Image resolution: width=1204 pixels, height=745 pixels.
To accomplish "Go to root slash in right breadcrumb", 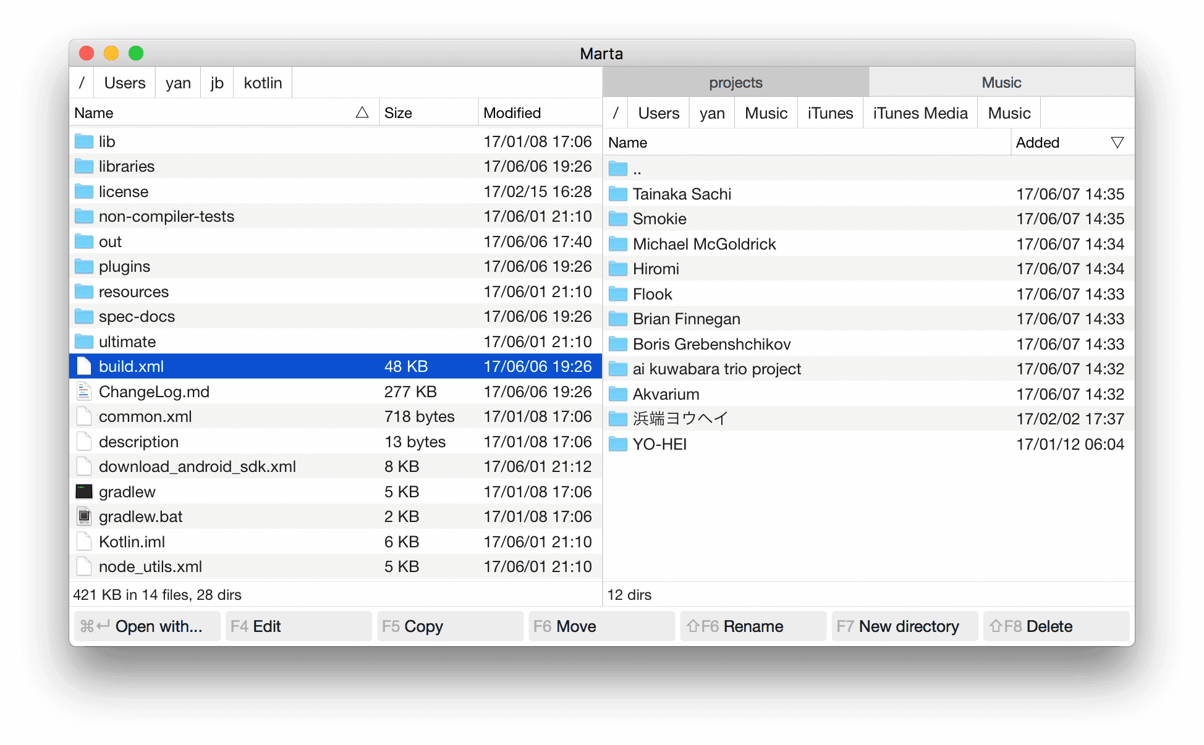I will [616, 113].
